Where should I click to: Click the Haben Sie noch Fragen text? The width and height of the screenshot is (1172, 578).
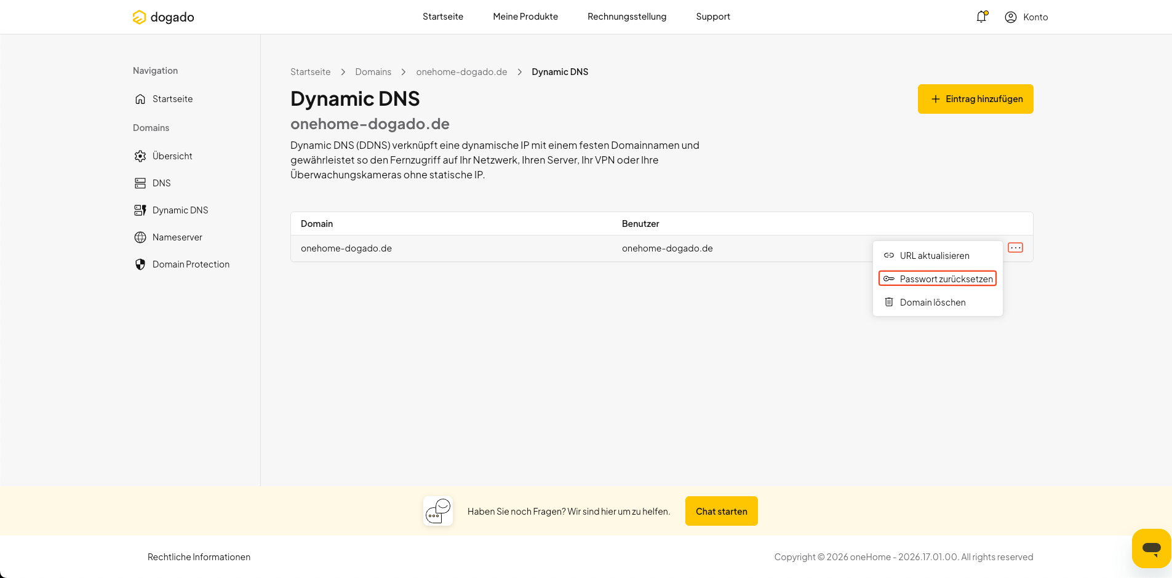tap(568, 512)
